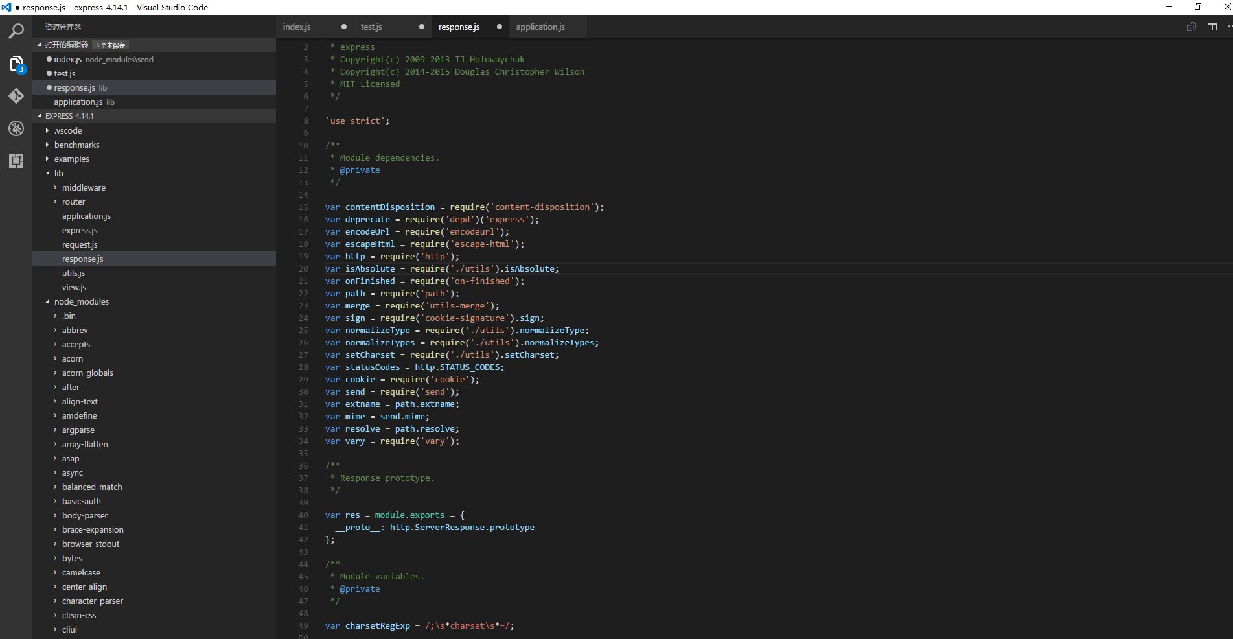Click the charsetRegExp variable on line 49

[378, 626]
